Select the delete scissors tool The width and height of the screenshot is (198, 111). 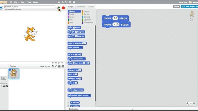coord(62,2)
